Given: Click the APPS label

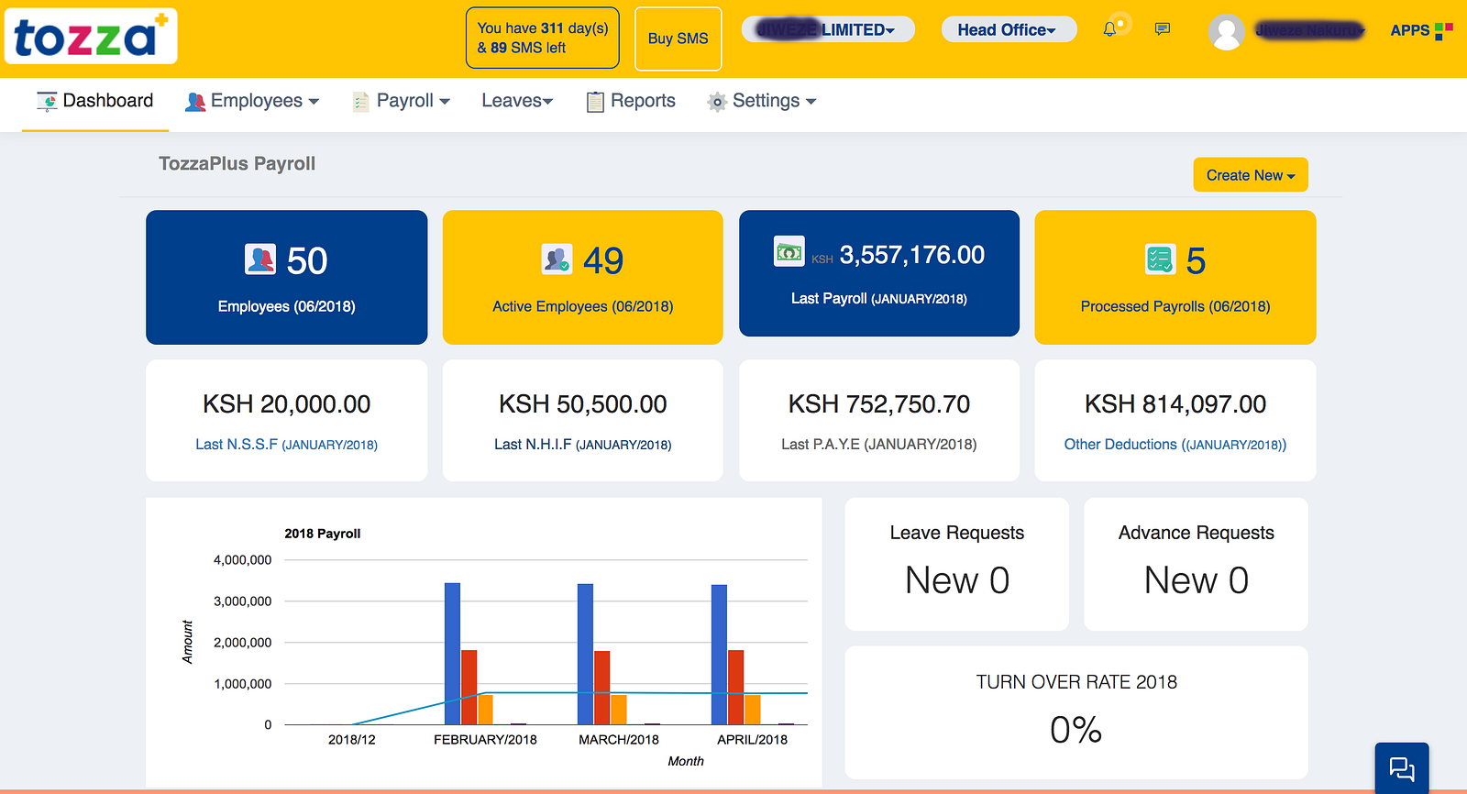Looking at the screenshot, I should (1410, 30).
